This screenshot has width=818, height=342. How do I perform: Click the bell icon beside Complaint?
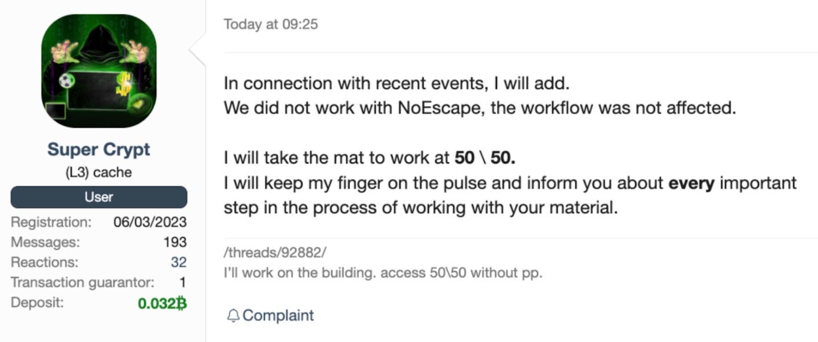233,316
